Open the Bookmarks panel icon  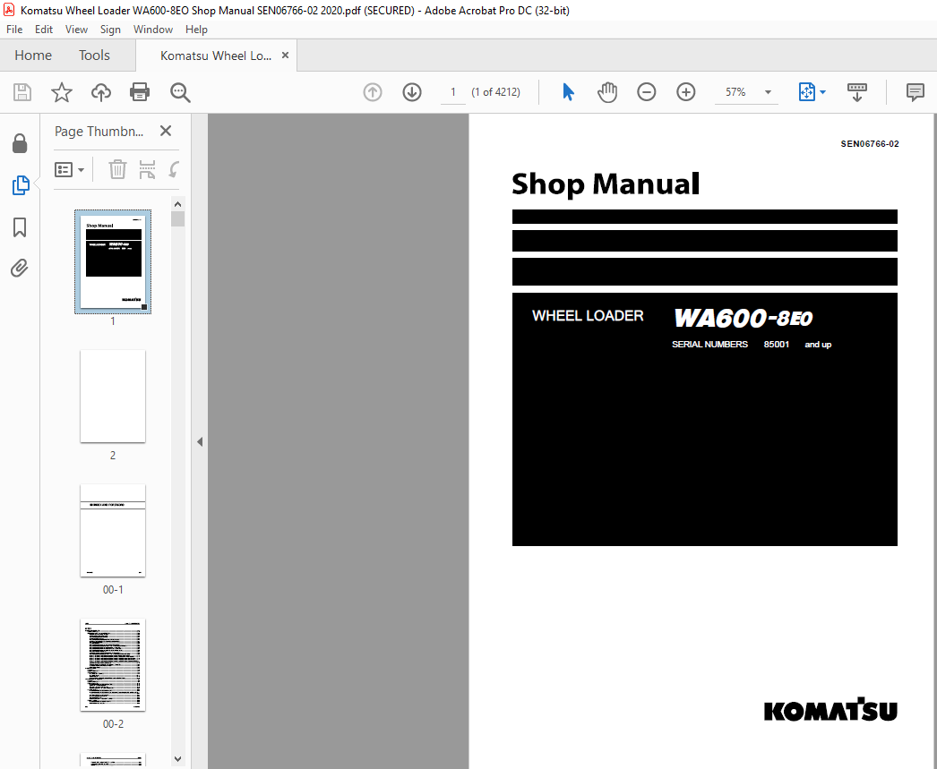20,226
